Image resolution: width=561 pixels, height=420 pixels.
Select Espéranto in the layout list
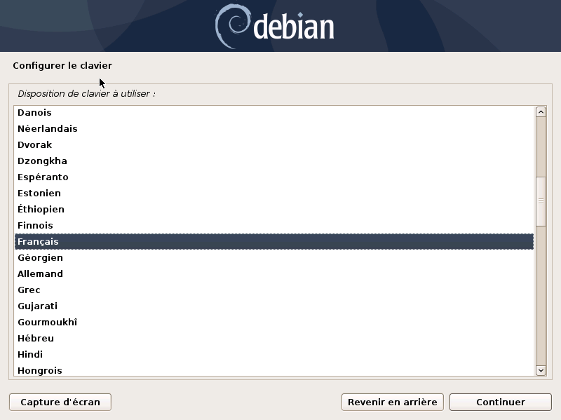coord(274,177)
